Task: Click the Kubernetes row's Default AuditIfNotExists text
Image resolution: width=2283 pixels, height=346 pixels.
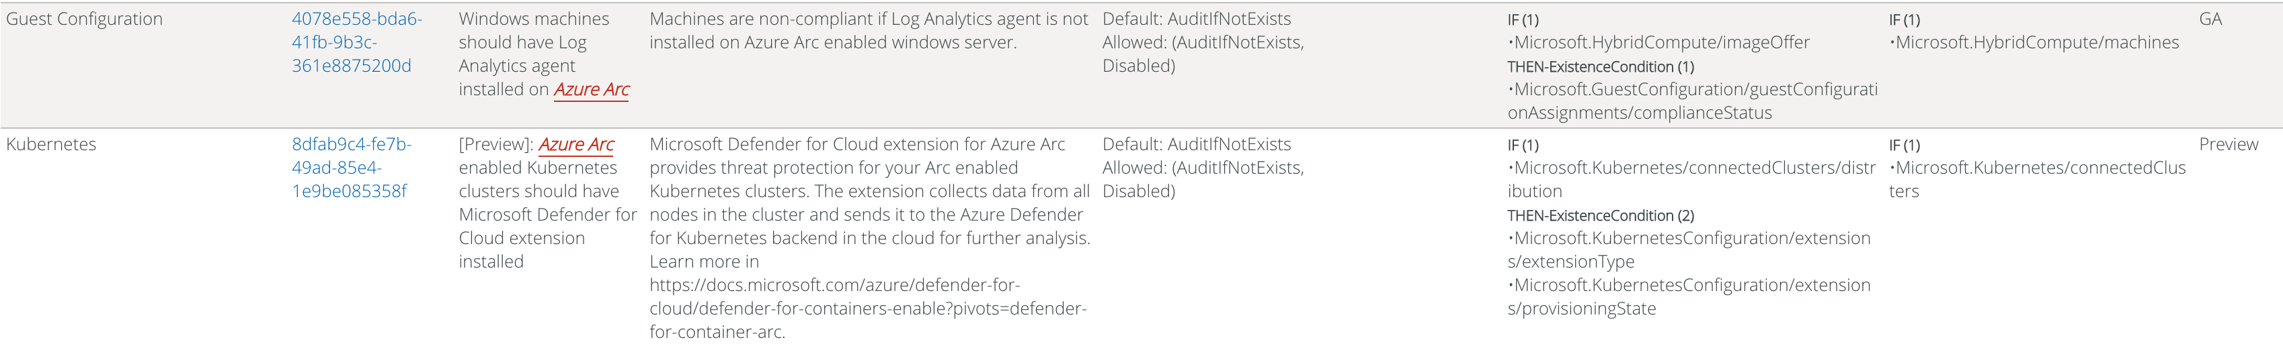Action: pyautogui.click(x=1197, y=144)
